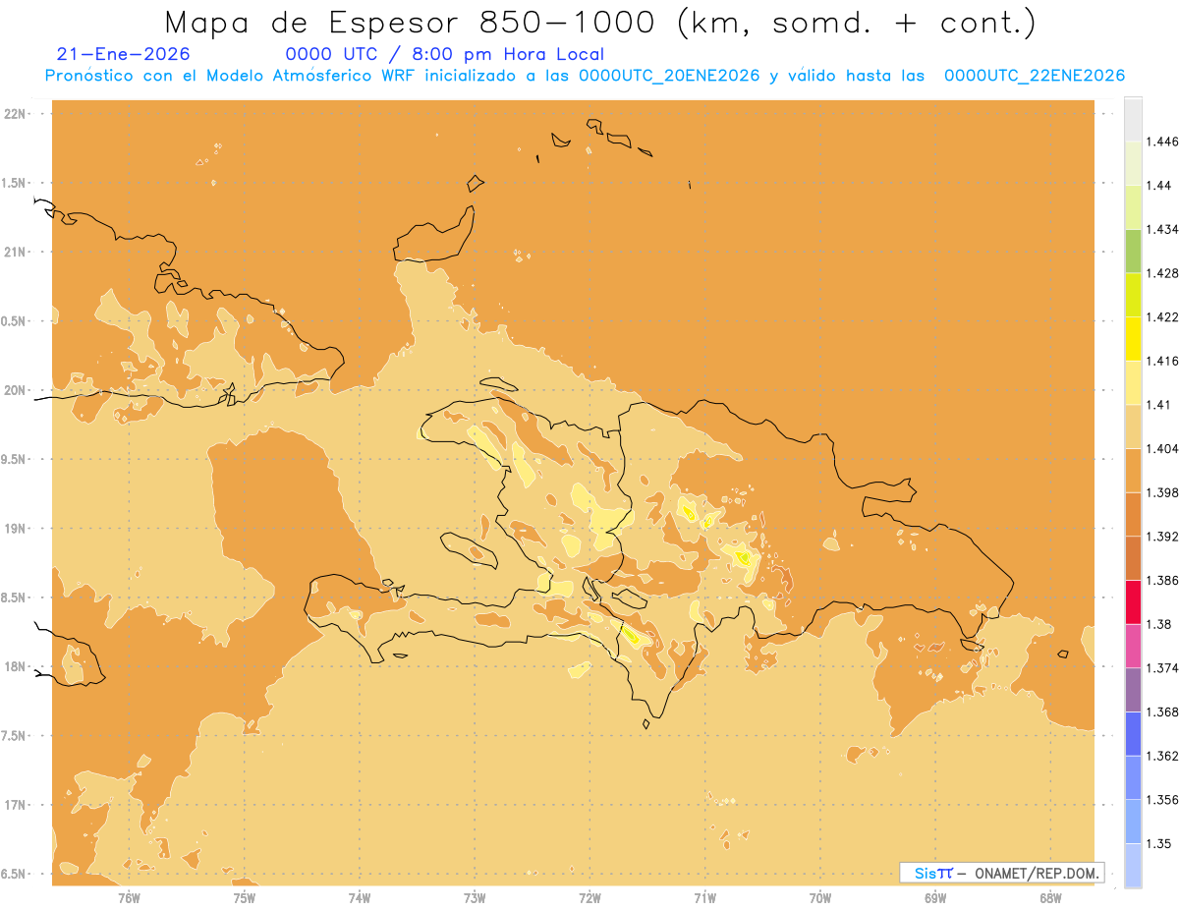The image size is (1179, 911).
Task: Click the "0000UTC_20ENE2026" initialization time text
Action: pos(668,76)
